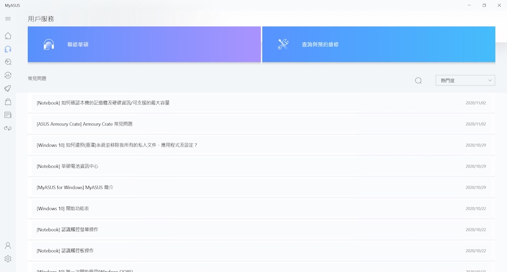Viewport: 507px width, 272px height.
Task: Open the shopping bag sidebar icon
Action: click(x=8, y=102)
